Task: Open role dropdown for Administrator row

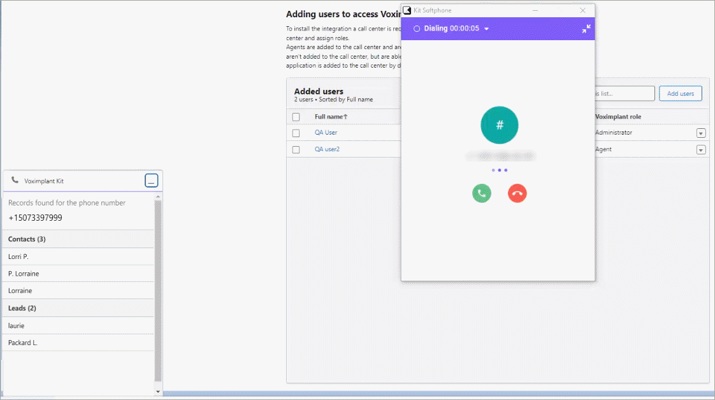Action: click(x=701, y=133)
